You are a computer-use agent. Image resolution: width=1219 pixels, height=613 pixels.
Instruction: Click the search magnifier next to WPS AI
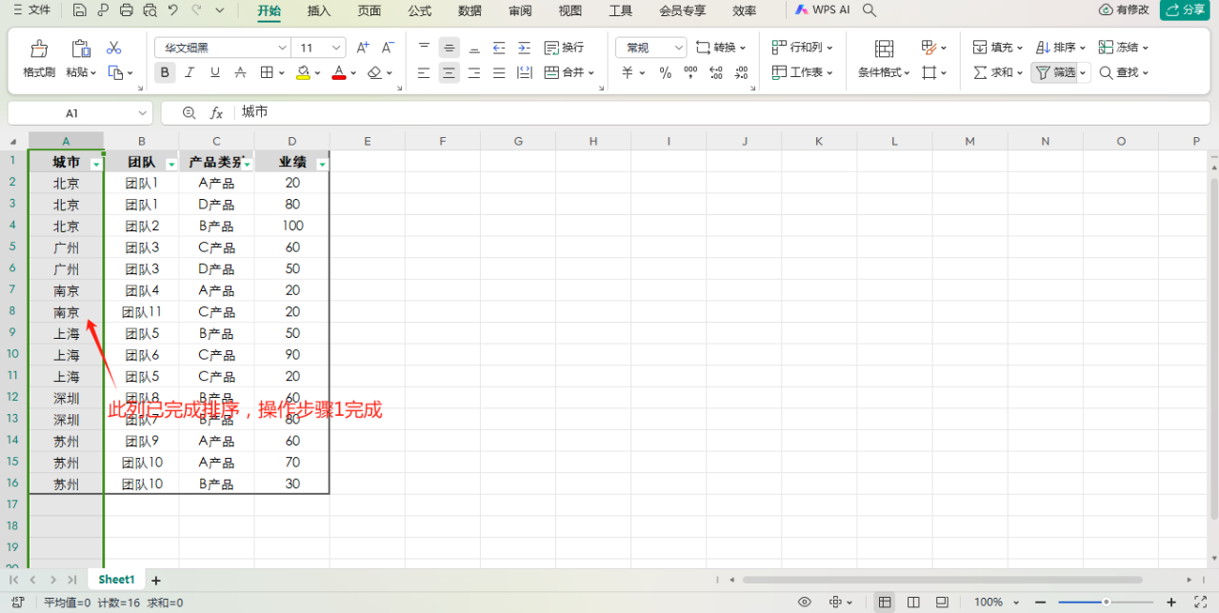[869, 10]
